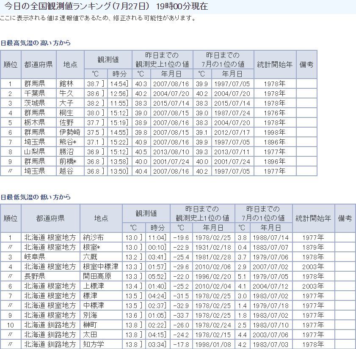Click the 38.7 temperature value for 館林
The image size is (356, 349).
tap(93, 84)
